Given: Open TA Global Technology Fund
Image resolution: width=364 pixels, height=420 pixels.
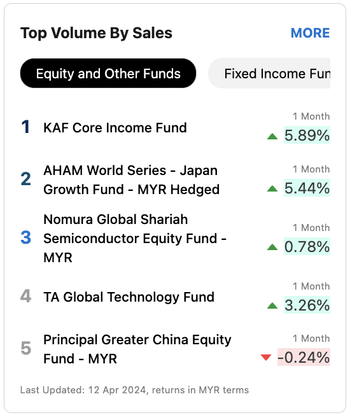Looking at the screenshot, I should [x=129, y=297].
